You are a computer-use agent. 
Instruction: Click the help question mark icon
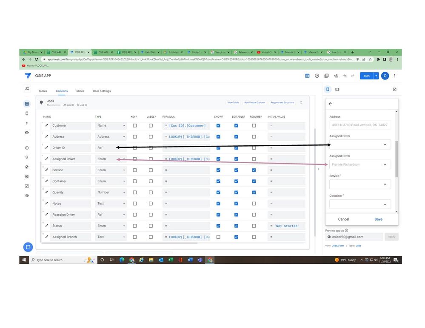pos(317,76)
